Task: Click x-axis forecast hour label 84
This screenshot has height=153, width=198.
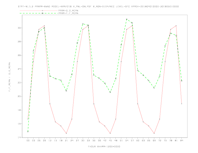Action: 181,140
